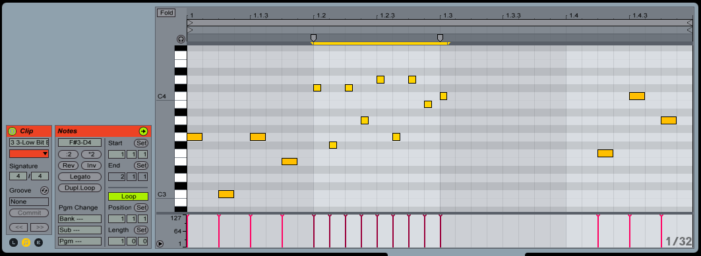Open the Groove chooser showing None

coord(29,201)
